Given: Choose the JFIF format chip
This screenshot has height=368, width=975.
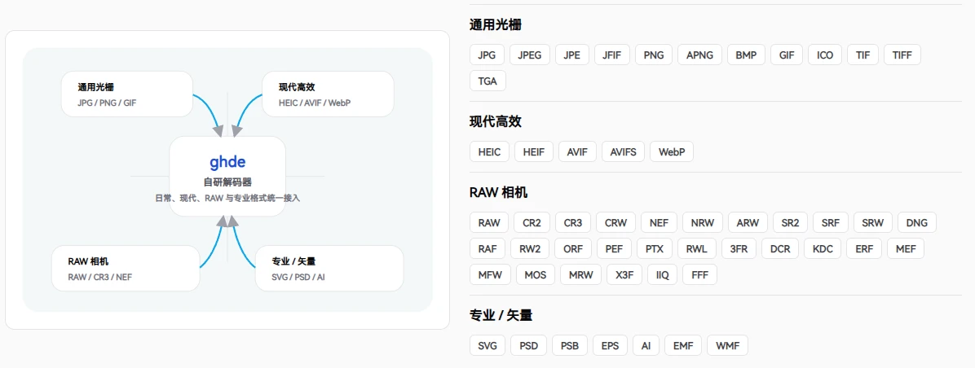Looking at the screenshot, I should [612, 55].
